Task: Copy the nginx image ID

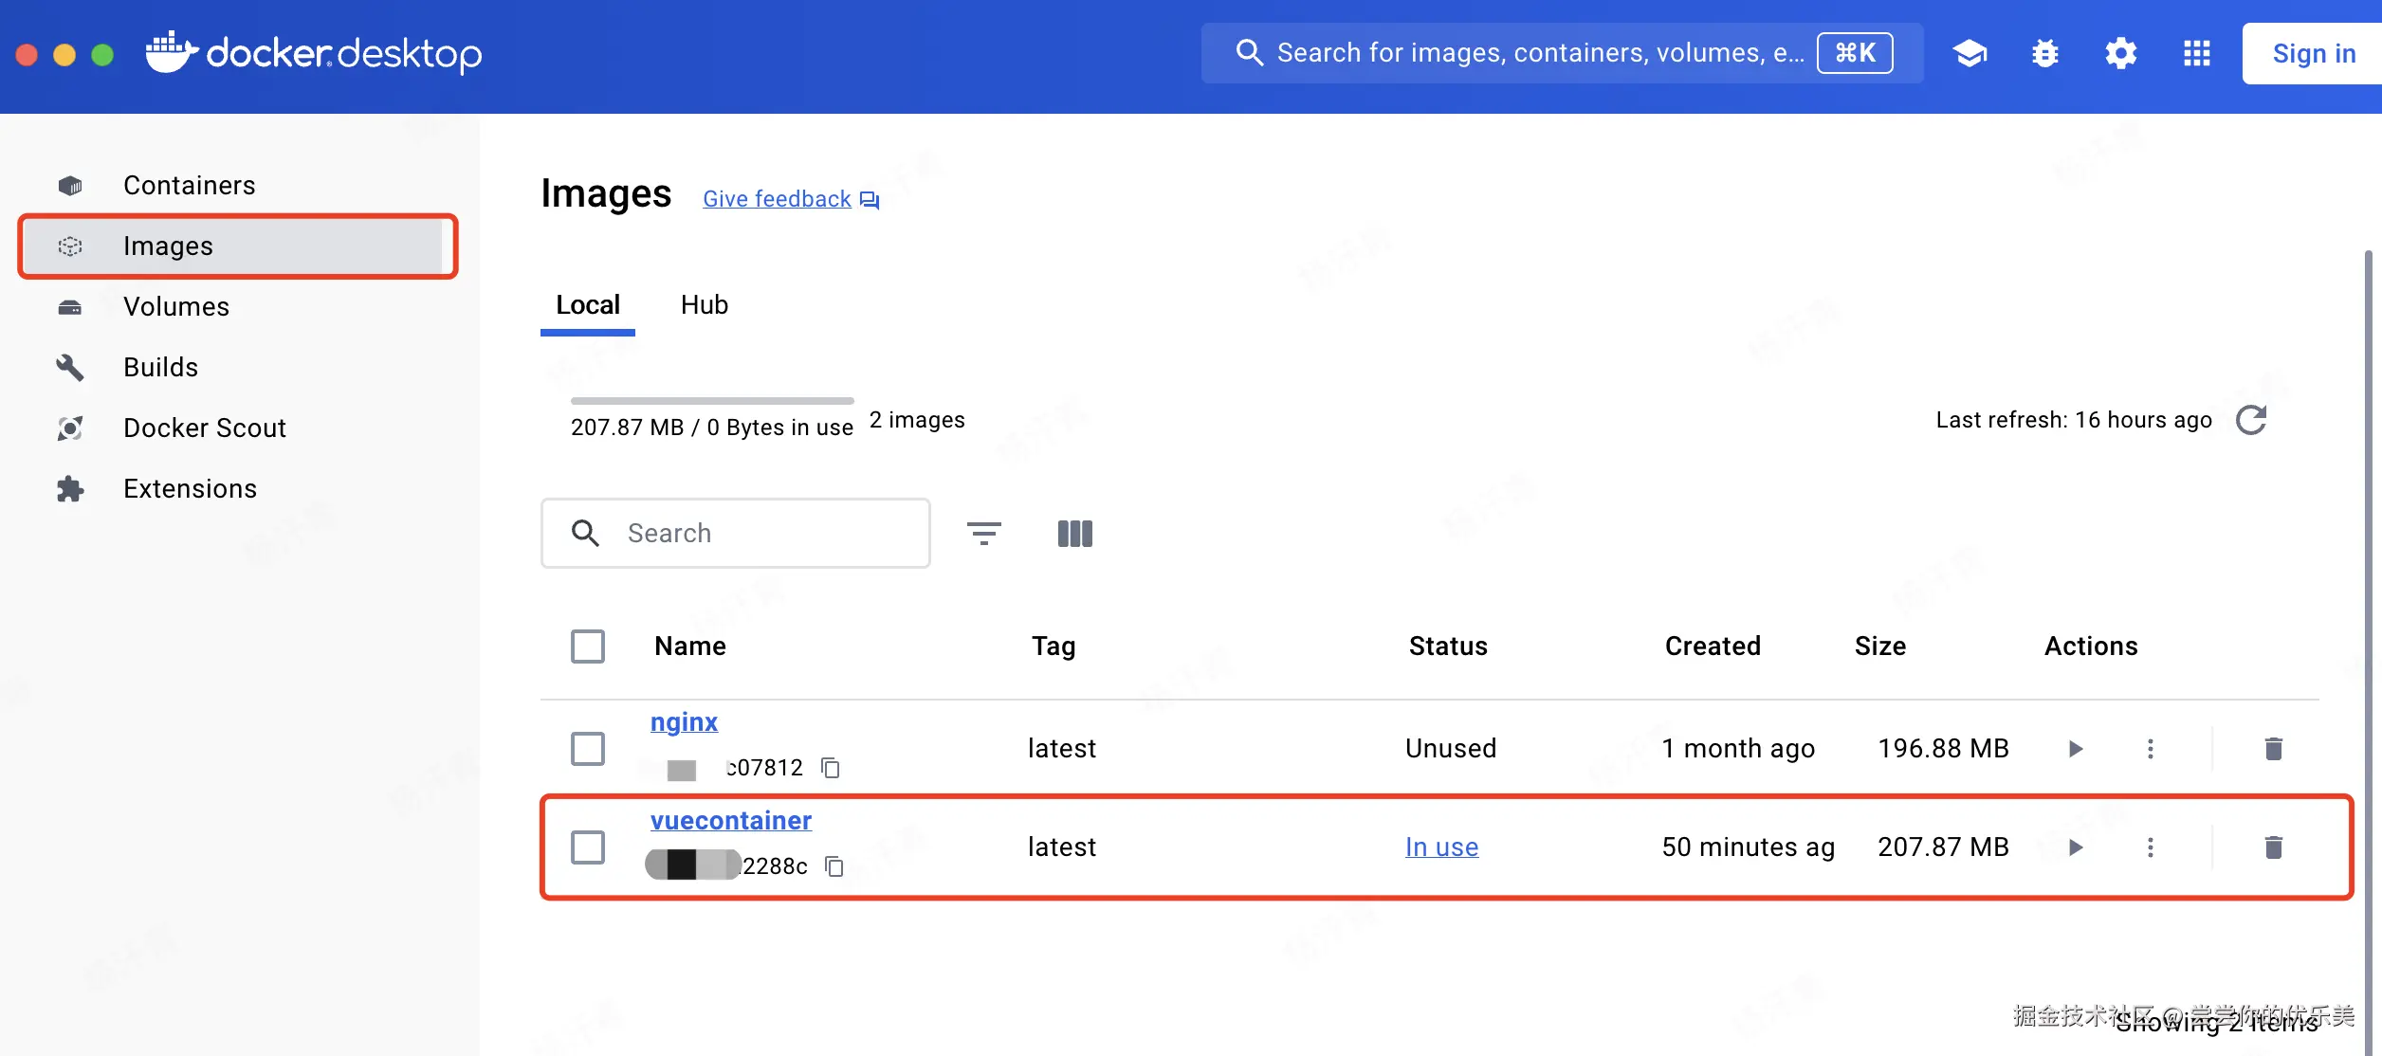Action: pyautogui.click(x=831, y=767)
